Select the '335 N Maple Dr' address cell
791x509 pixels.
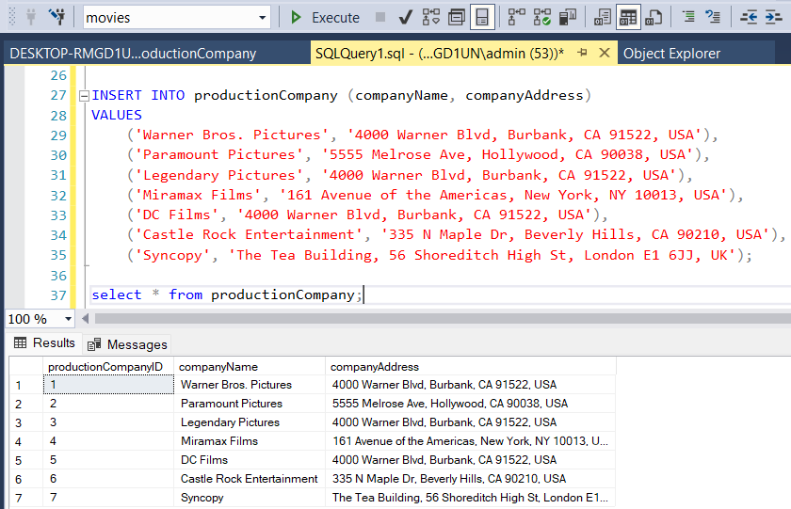(x=471, y=479)
